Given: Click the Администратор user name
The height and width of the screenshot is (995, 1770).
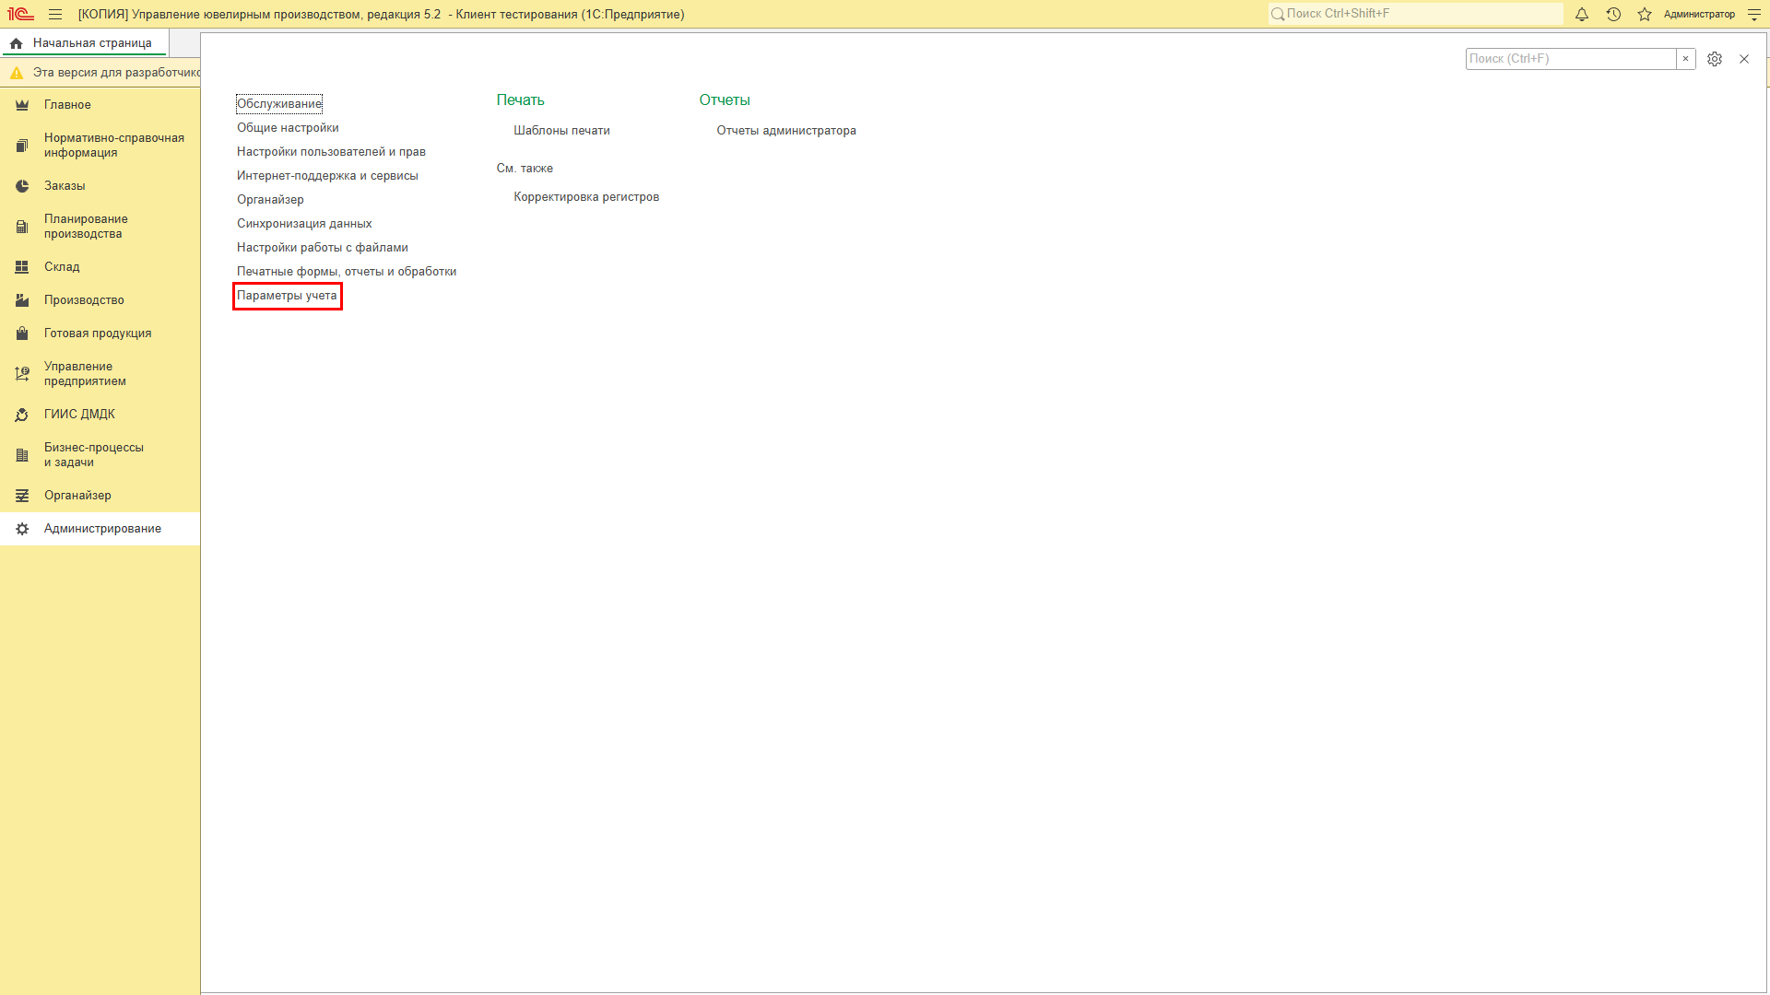Looking at the screenshot, I should pos(1699,14).
